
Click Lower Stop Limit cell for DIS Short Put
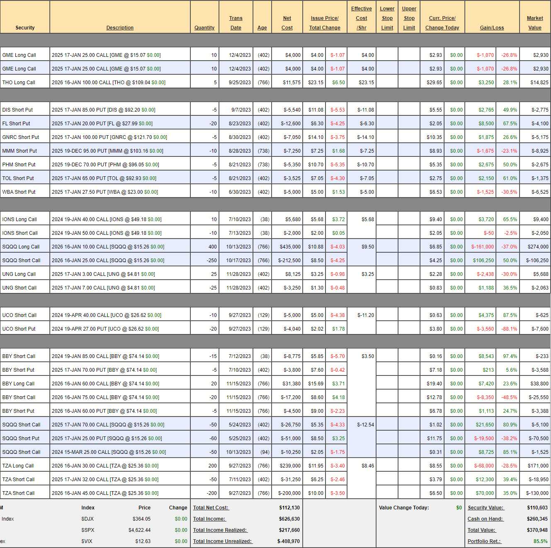point(387,110)
